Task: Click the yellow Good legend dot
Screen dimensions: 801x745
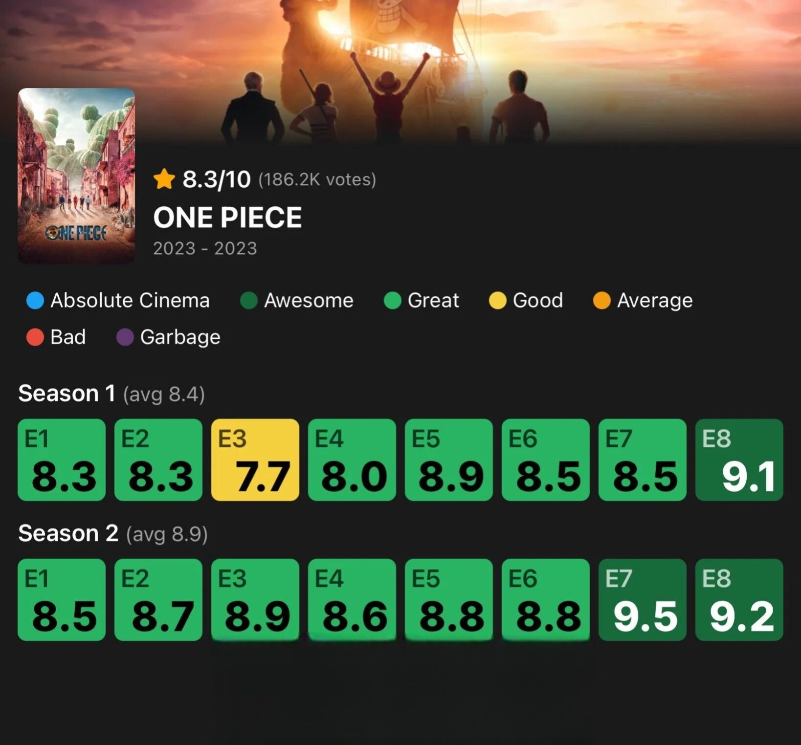Action: 498,300
